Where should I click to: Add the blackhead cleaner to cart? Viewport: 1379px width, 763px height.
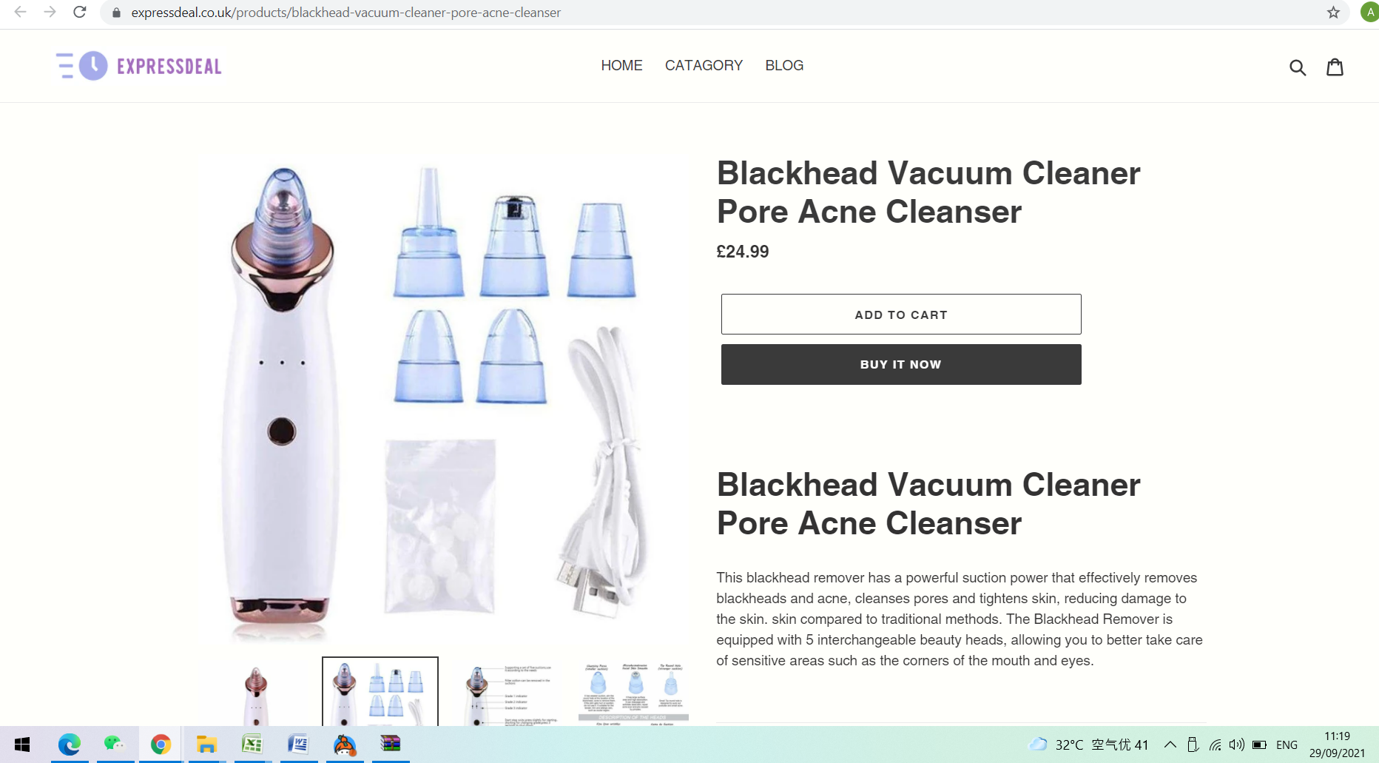point(901,315)
